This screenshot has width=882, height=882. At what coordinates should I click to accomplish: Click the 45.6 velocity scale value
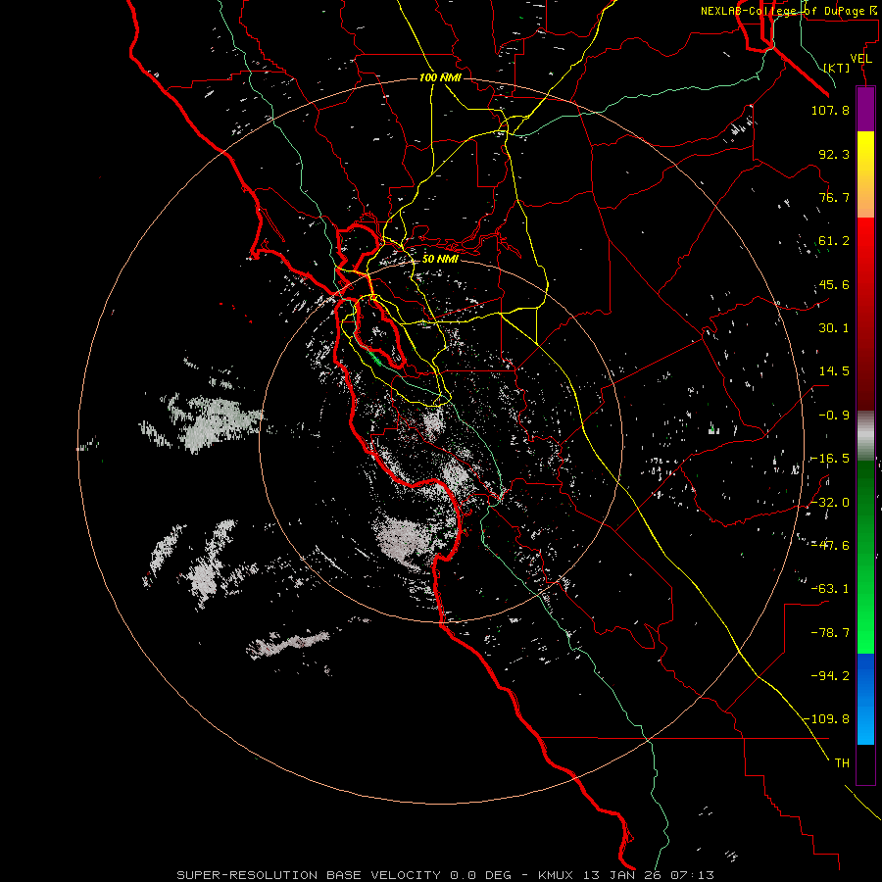point(834,284)
